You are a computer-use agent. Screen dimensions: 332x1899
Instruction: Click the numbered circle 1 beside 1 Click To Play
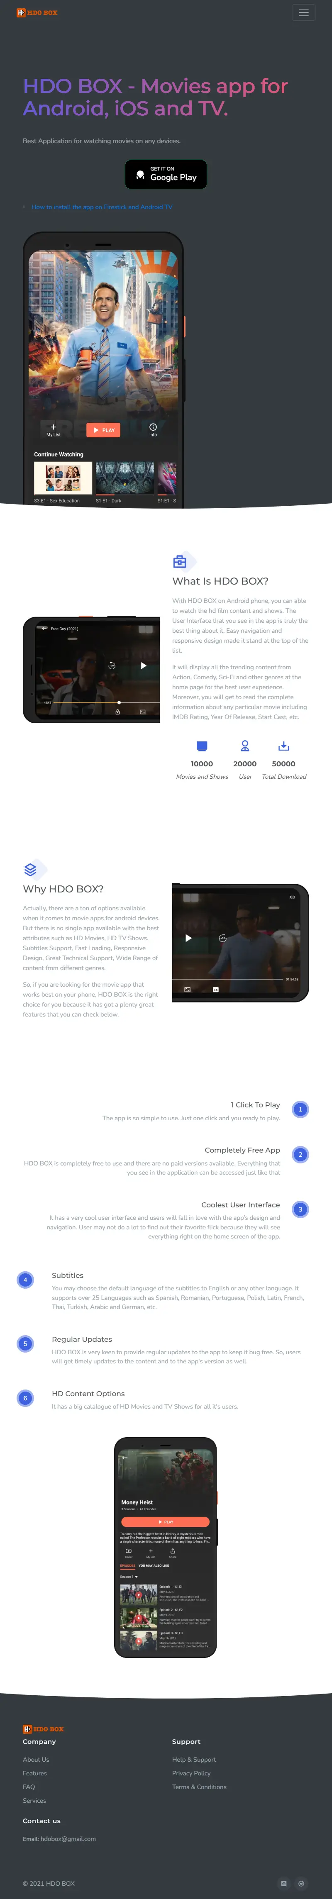(300, 1109)
